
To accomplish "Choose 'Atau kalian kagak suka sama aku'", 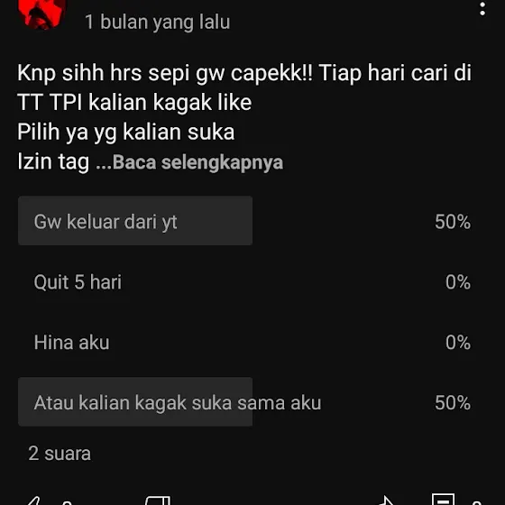I will point(244,402).
